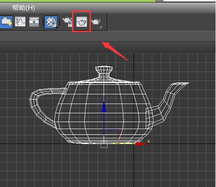The height and width of the screenshot is (187, 216).
Task: Select the blue Z axis gizmo arrow
Action: (104, 107)
